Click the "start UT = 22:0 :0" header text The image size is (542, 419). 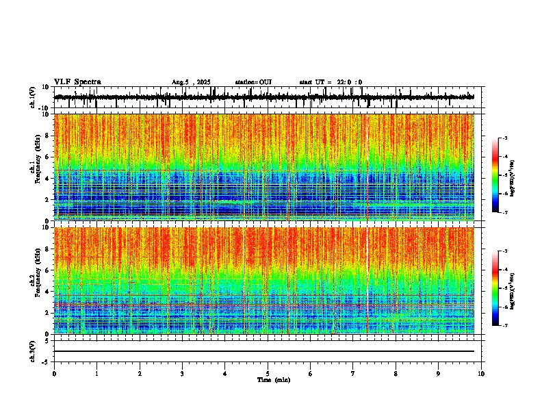(331, 82)
